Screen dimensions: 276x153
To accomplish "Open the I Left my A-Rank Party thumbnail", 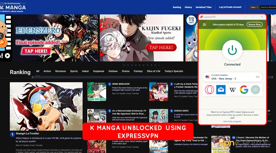I will [x=159, y=91].
